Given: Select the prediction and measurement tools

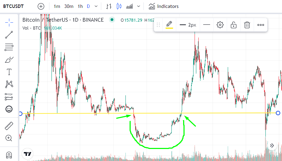Looking at the screenshot, I should [x=9, y=97].
